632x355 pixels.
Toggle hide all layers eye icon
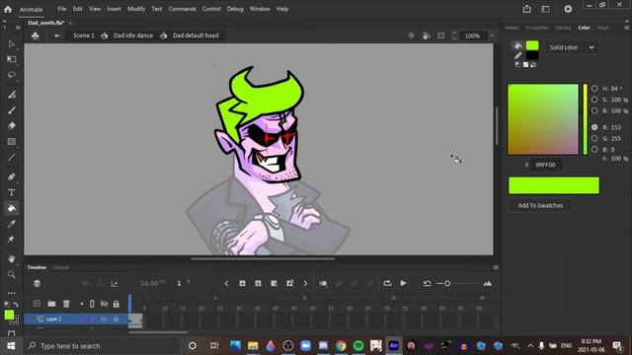pos(104,304)
